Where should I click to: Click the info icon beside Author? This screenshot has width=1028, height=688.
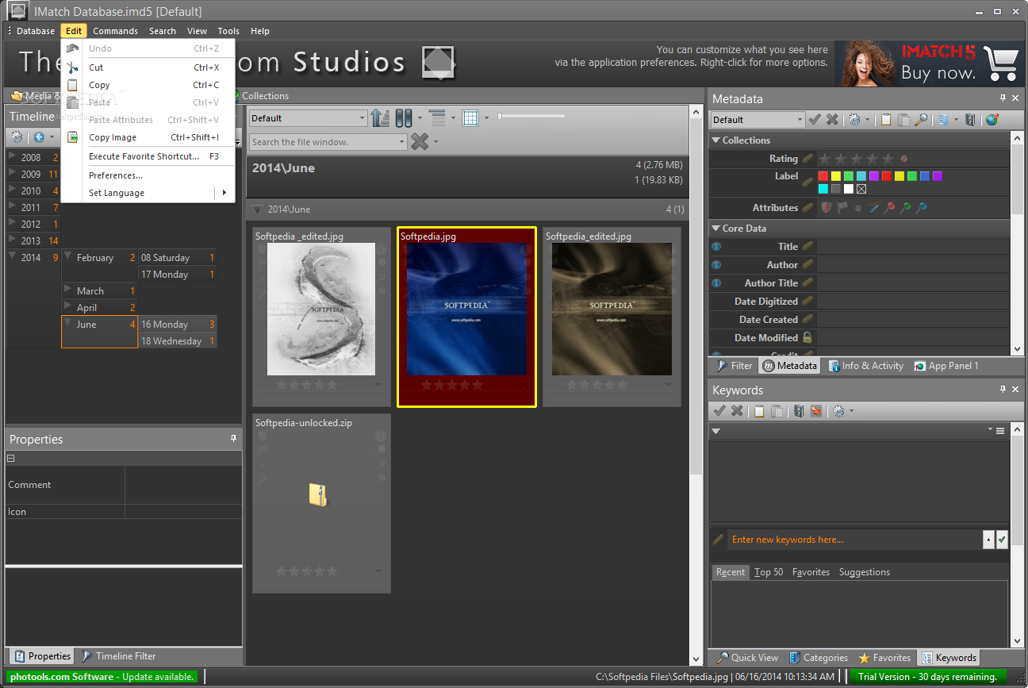716,264
